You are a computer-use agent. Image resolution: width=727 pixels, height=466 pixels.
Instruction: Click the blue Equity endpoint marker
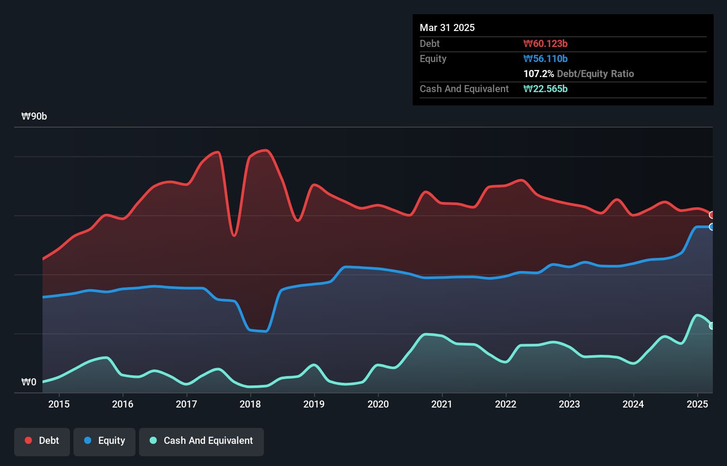click(x=712, y=227)
